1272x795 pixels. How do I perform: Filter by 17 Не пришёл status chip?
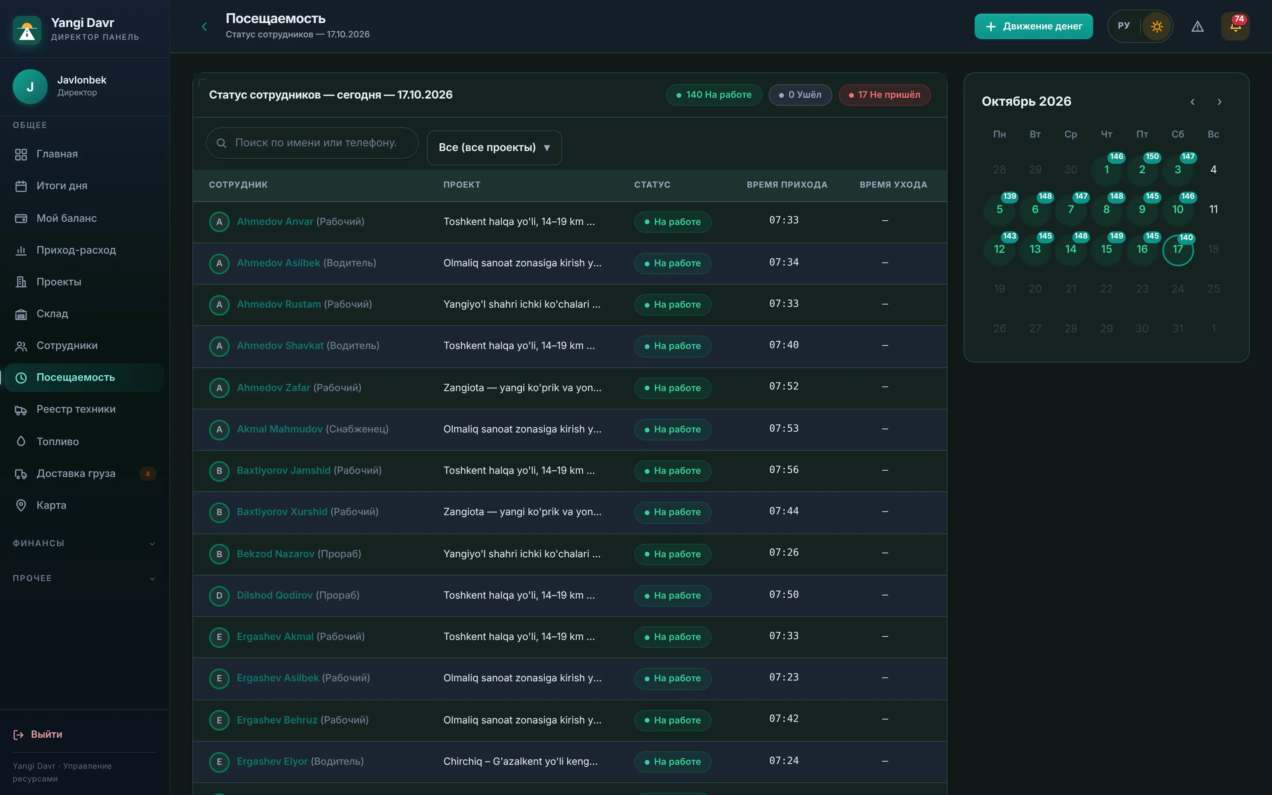tap(884, 95)
